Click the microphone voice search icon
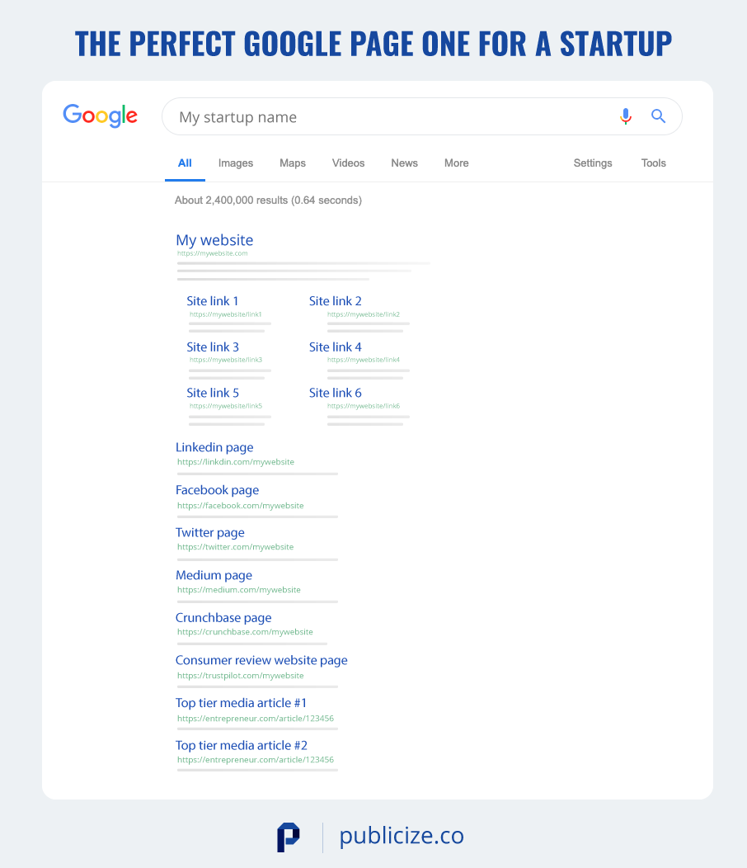The image size is (747, 868). [x=626, y=116]
